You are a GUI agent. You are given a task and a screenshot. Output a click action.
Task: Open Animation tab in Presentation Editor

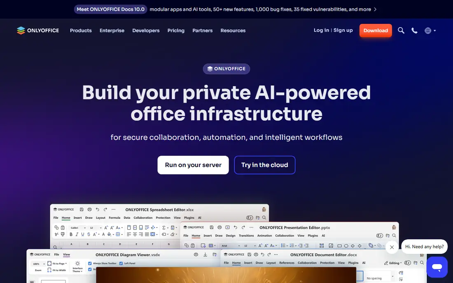click(x=264, y=236)
